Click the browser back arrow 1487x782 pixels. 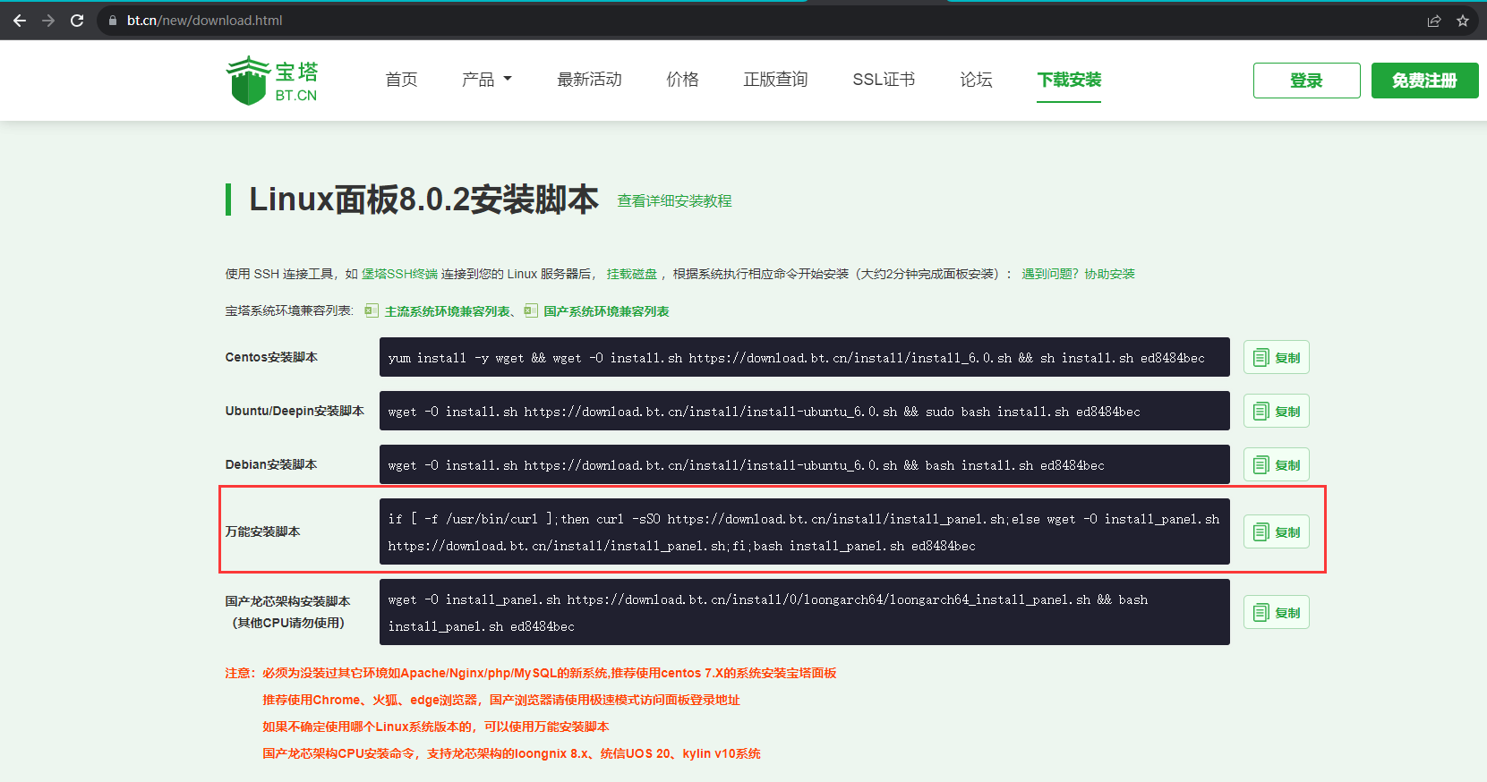20,21
